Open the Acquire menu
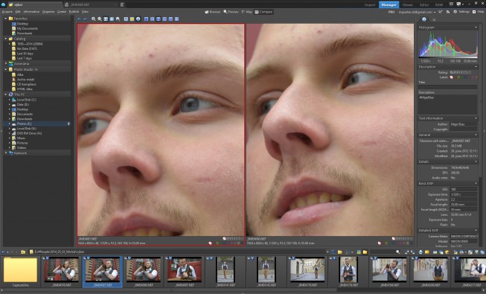 point(7,11)
